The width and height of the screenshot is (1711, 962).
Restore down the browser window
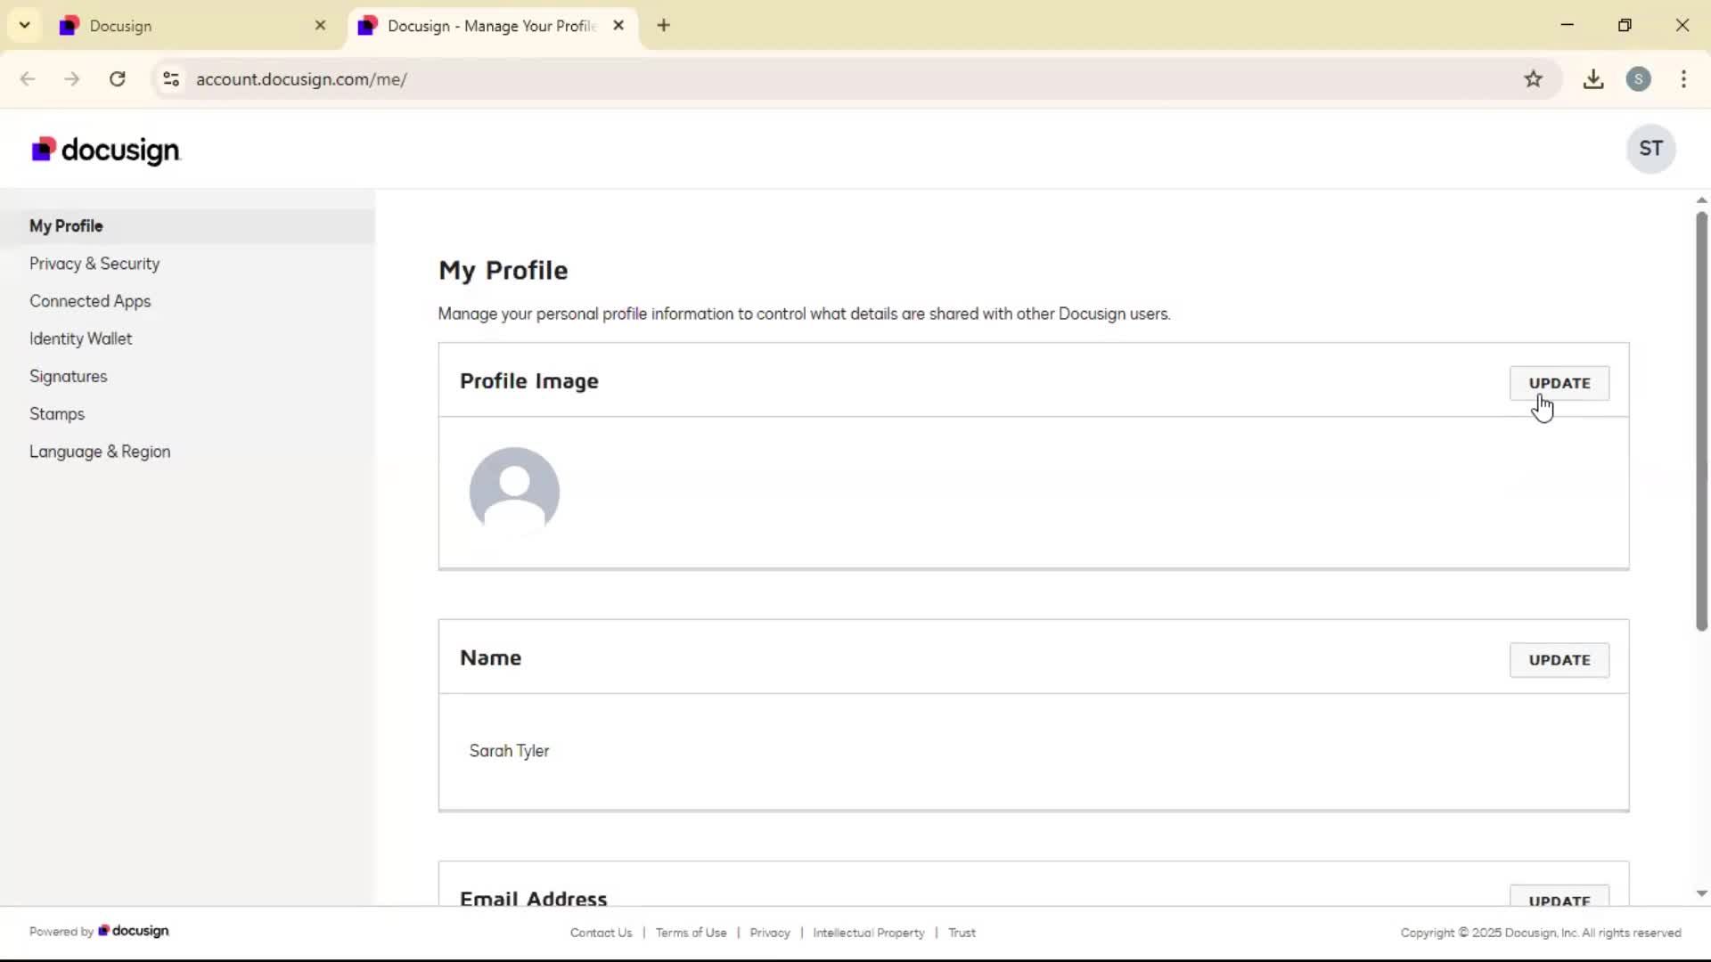[1625, 25]
